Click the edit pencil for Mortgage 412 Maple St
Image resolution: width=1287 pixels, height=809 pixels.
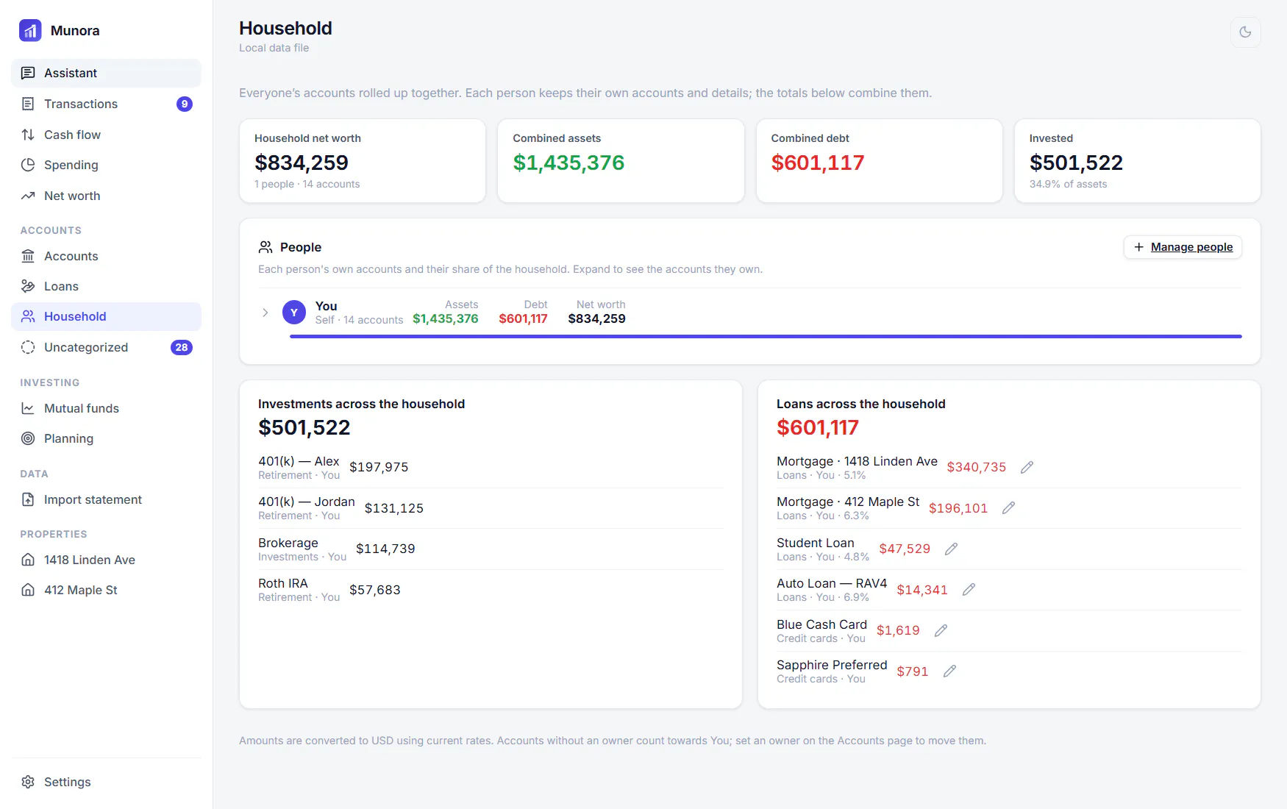click(x=1008, y=508)
